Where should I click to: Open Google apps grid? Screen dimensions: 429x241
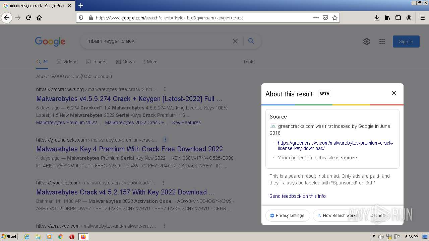[382, 42]
